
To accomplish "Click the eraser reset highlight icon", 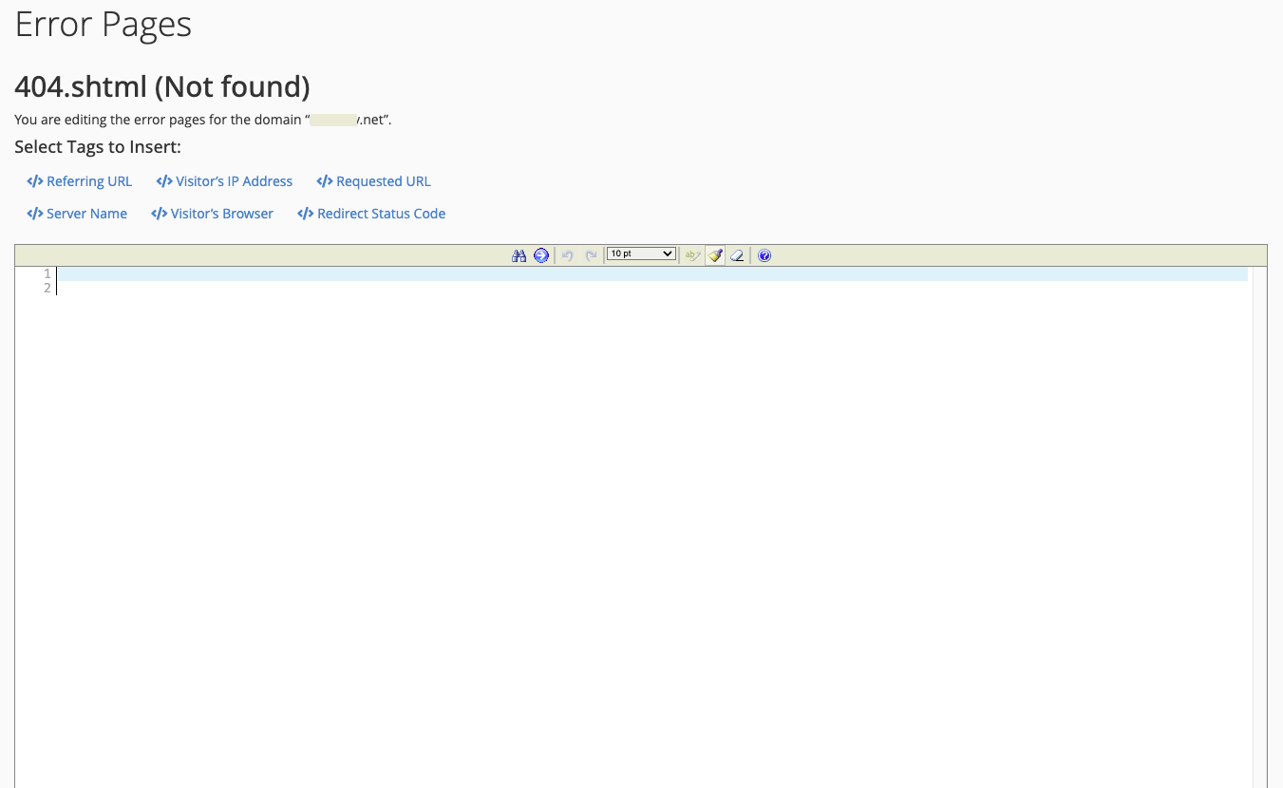I will click(x=737, y=255).
